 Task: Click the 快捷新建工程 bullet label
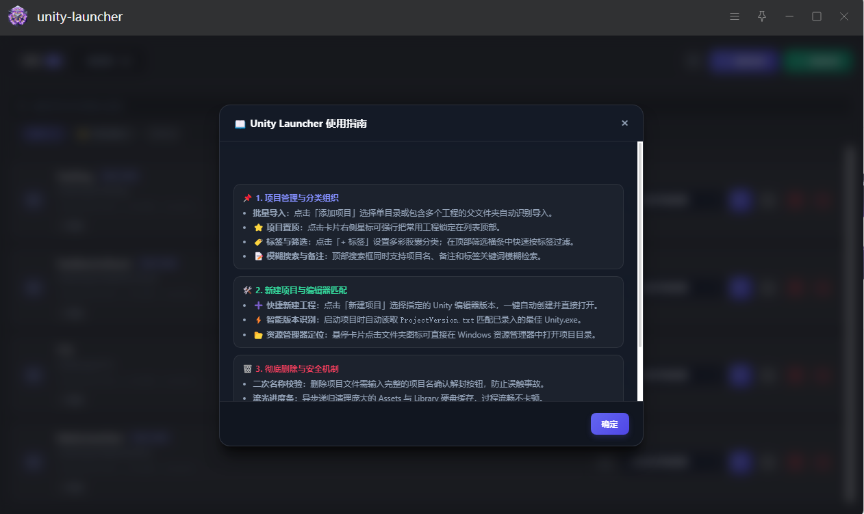(292, 306)
